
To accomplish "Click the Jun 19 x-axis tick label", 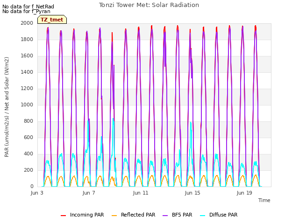I will click(244, 193).
